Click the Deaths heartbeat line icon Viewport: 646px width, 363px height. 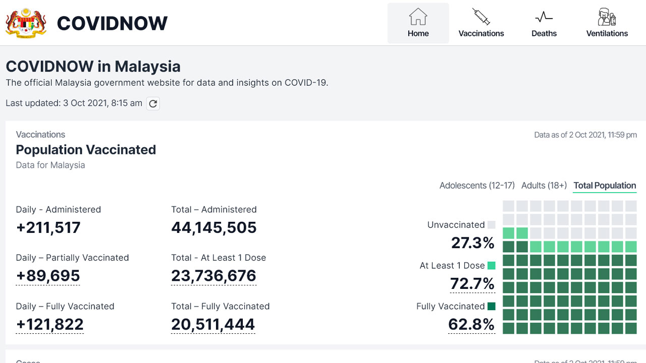tap(544, 17)
